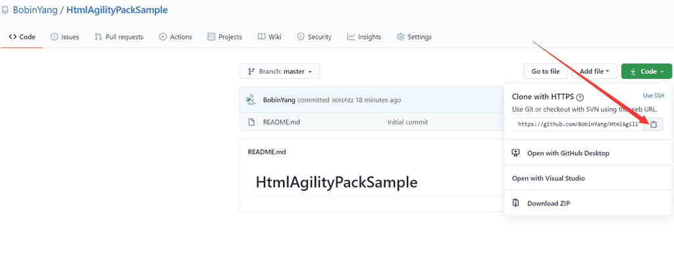Click the repository icon beside BobinYang
This screenshot has height=256, width=674.
(5, 11)
